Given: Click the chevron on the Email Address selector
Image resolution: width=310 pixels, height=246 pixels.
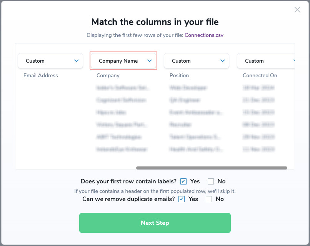Looking at the screenshot, I should 77,60.
